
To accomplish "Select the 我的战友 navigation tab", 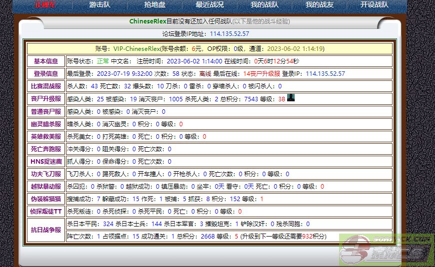I will (x=320, y=5).
